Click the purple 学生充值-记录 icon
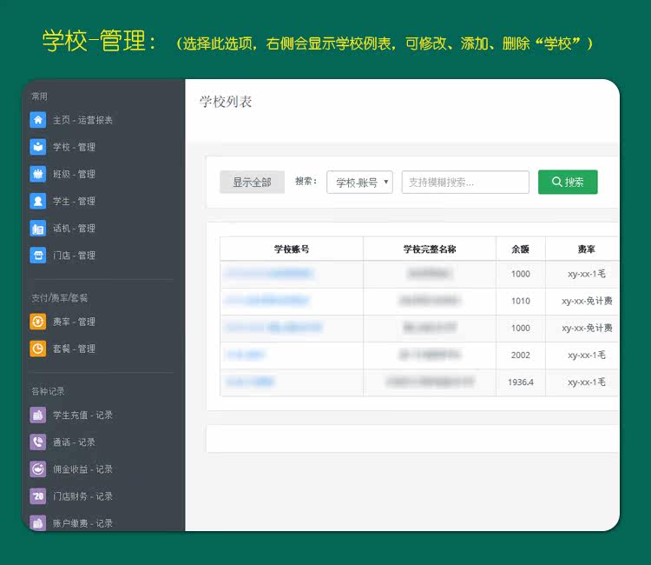Viewport: 651px width, 565px height. pos(38,415)
